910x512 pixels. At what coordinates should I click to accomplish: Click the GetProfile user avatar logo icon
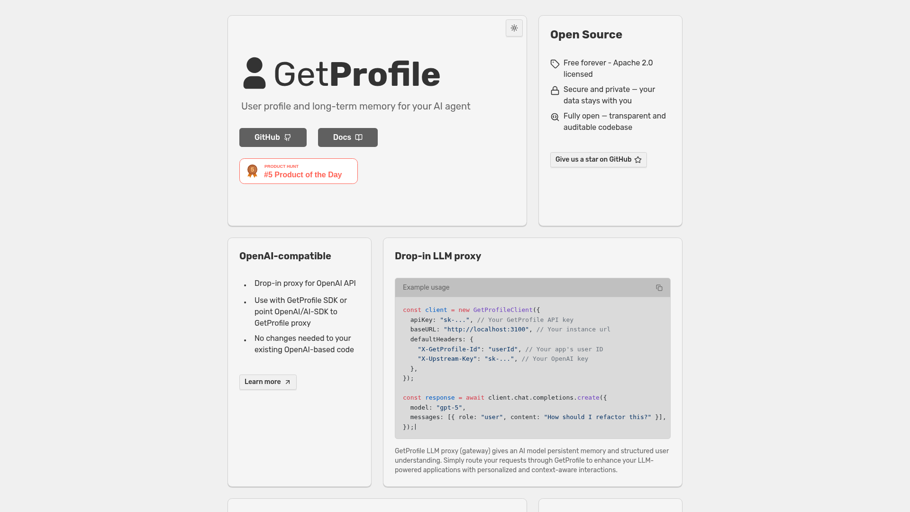click(255, 73)
